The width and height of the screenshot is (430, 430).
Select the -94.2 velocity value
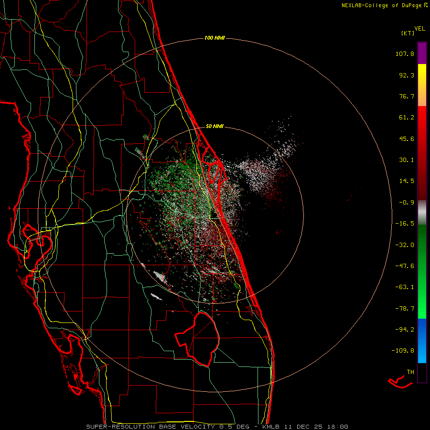pos(405,329)
